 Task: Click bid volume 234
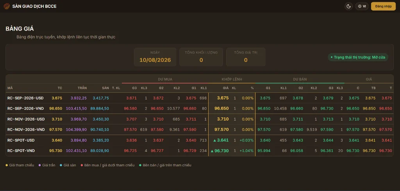[203, 151]
